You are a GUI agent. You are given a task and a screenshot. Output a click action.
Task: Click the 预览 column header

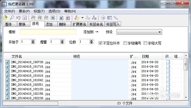point(100,56)
